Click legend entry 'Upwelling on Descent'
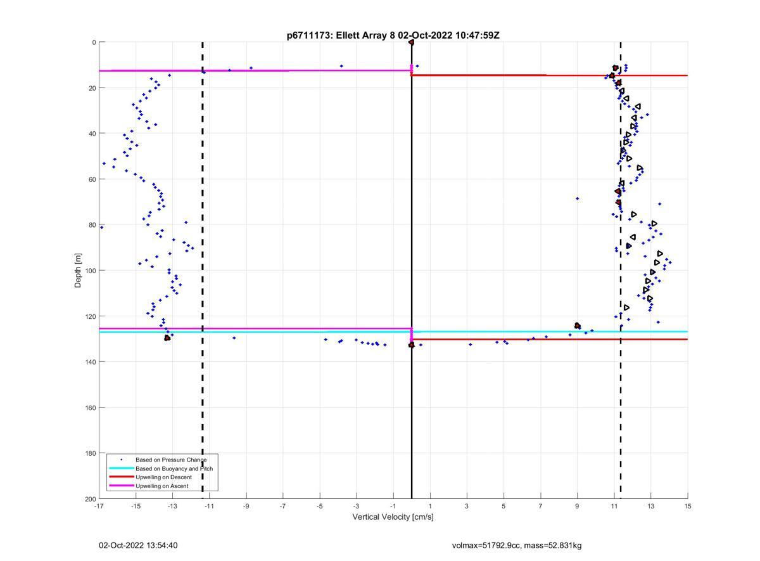Viewport: 760px width, 561px height. pos(165,477)
